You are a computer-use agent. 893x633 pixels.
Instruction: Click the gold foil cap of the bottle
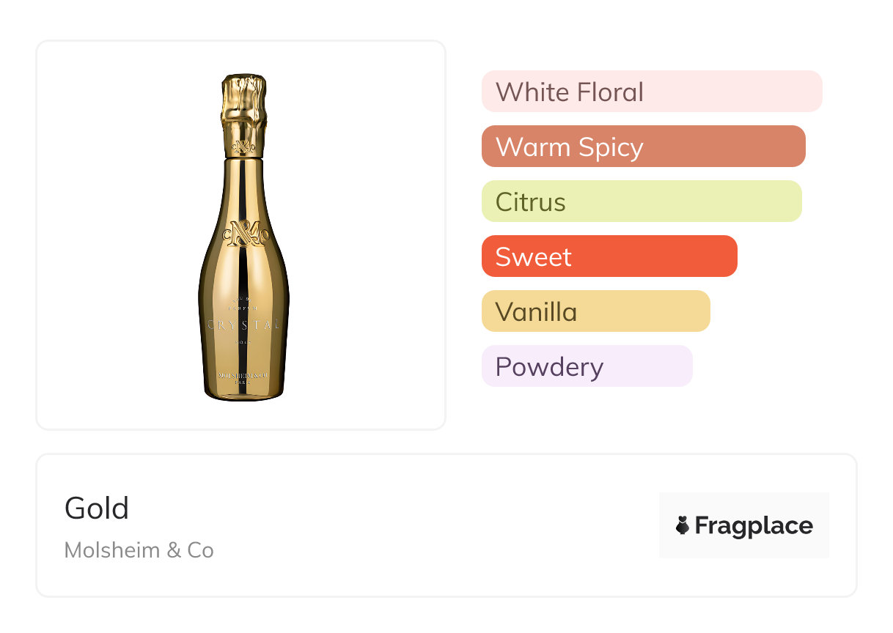[245, 110]
